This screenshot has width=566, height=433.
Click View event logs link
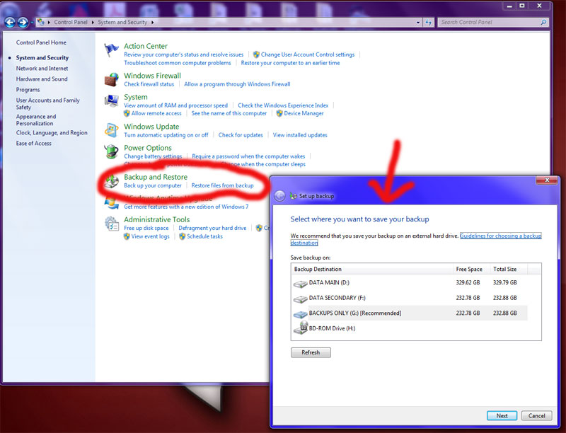point(150,236)
